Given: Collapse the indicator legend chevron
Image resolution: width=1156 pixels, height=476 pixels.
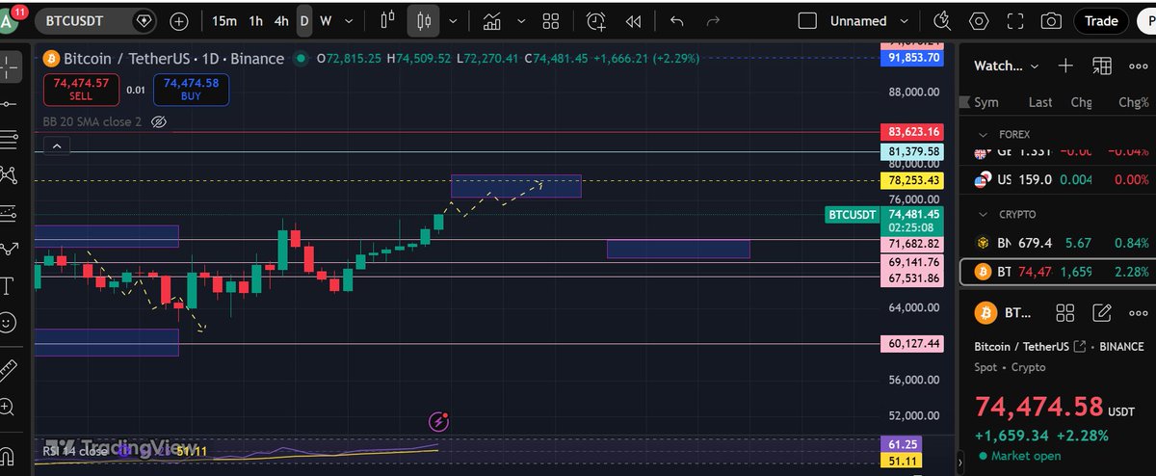Looking at the screenshot, I should tap(57, 146).
